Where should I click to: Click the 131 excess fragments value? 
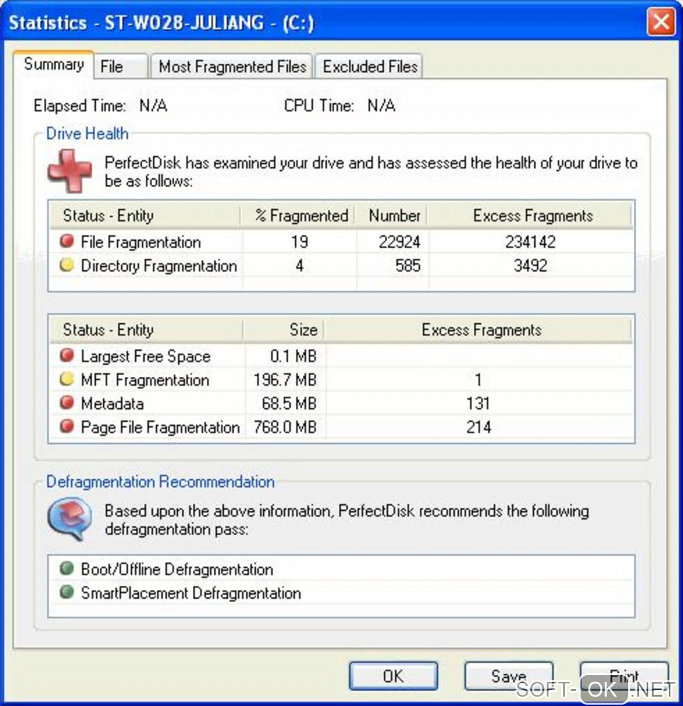coord(478,404)
